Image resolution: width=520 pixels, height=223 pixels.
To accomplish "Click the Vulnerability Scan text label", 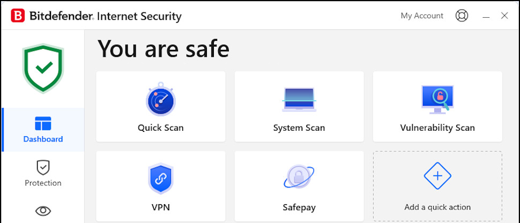I will 437,128.
